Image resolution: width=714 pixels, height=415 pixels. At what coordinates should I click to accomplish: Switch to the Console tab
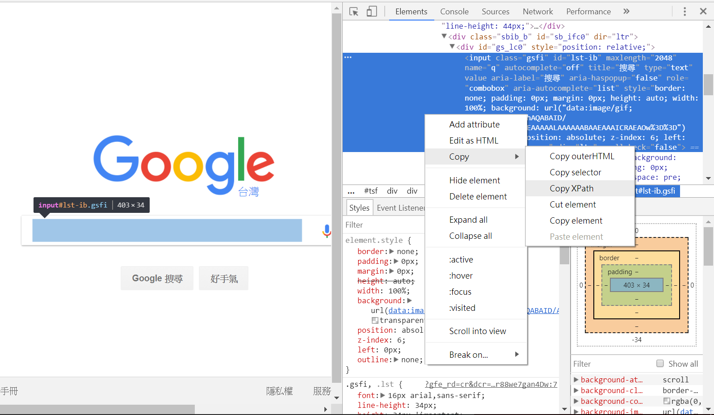click(x=454, y=12)
